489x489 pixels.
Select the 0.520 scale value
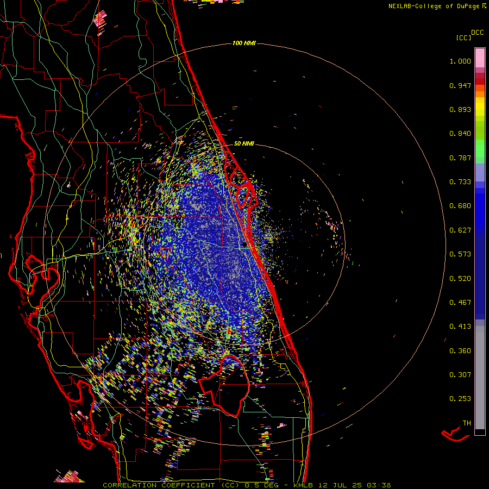pos(460,279)
